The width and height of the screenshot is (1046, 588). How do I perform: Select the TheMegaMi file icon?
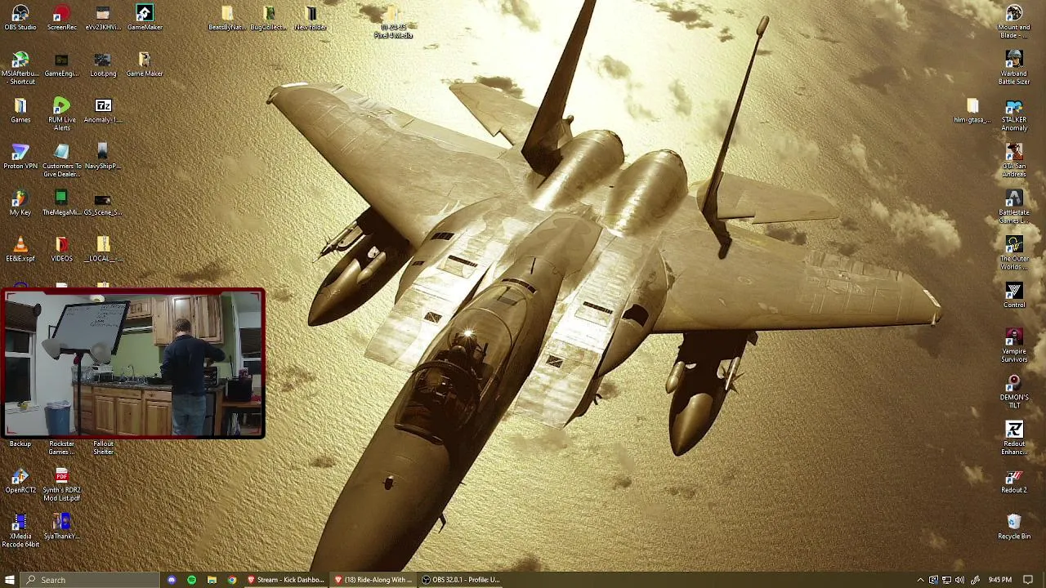coord(61,203)
